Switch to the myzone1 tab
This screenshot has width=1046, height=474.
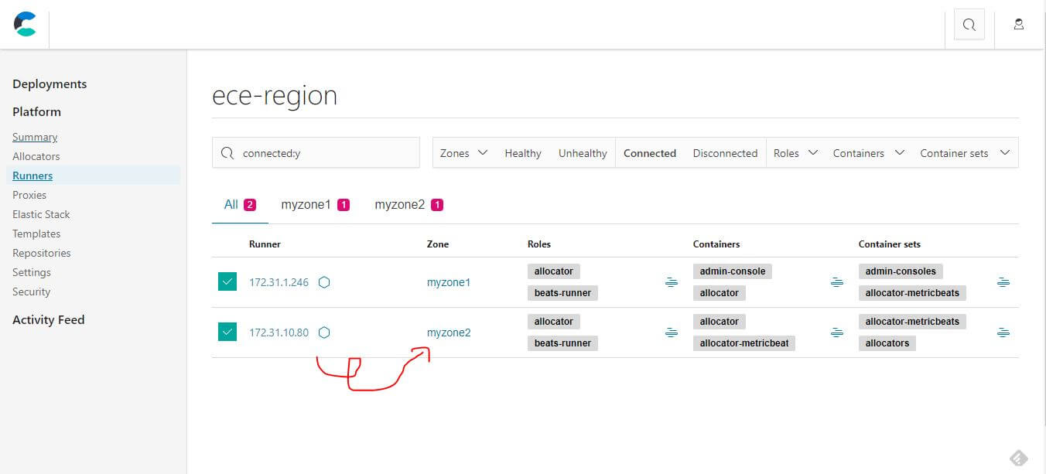[306, 203]
